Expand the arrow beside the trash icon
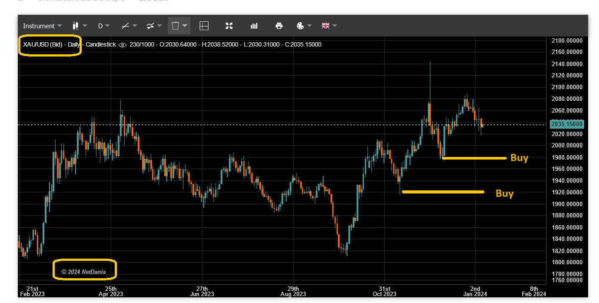 pyautogui.click(x=185, y=26)
